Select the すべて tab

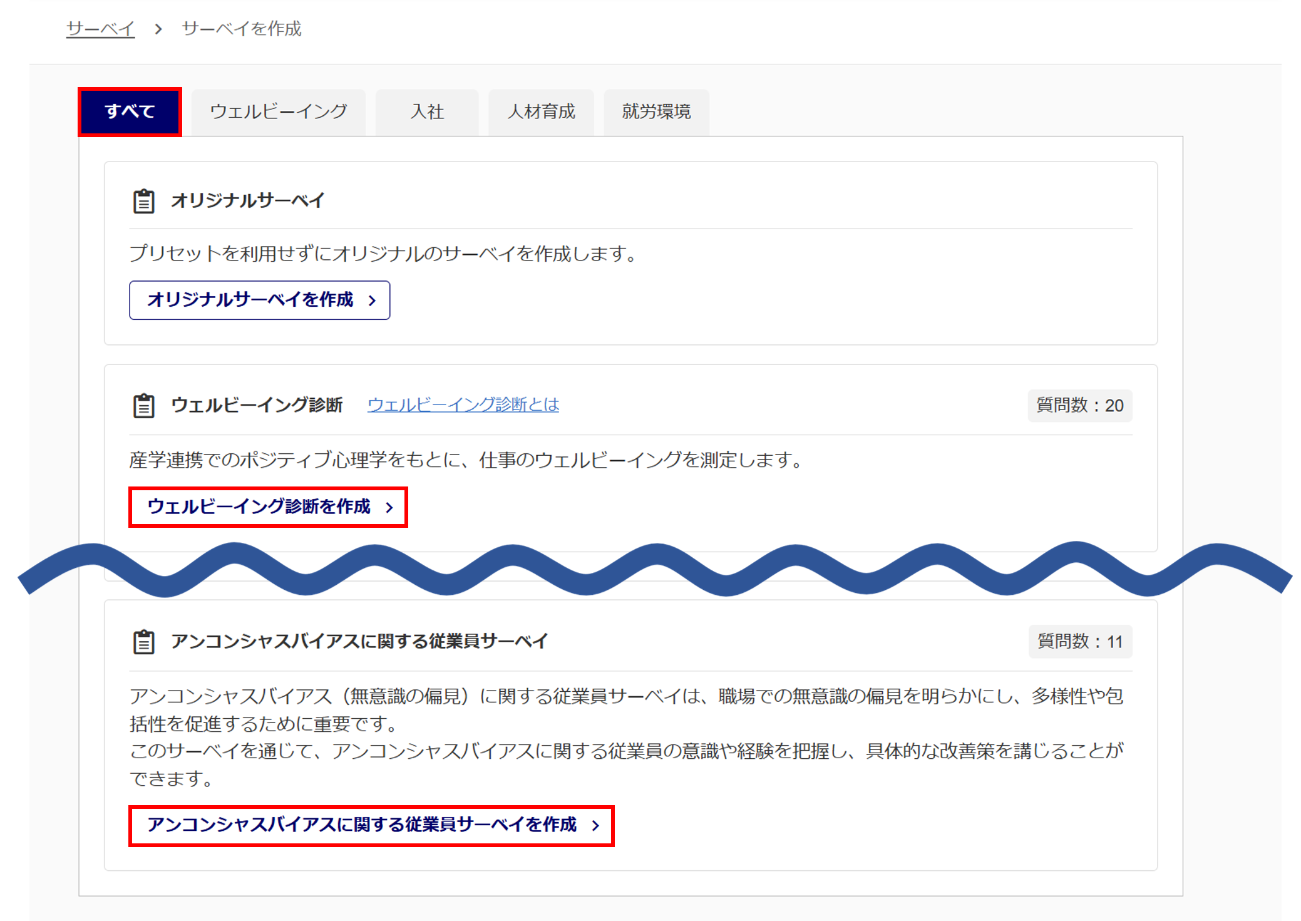130,111
